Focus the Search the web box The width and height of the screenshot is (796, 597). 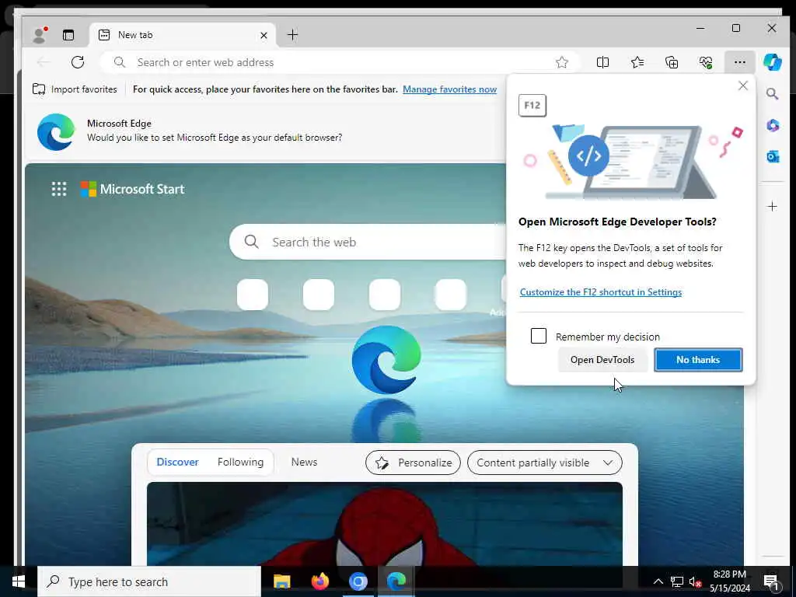click(x=368, y=243)
